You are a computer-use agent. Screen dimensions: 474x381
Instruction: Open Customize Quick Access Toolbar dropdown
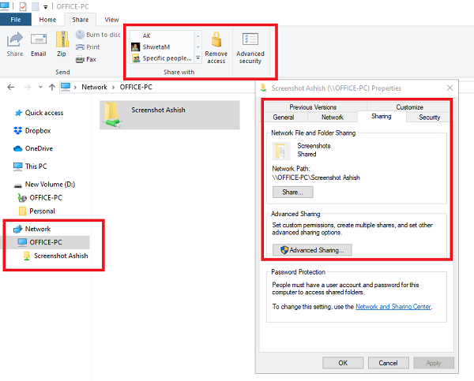(46, 6)
